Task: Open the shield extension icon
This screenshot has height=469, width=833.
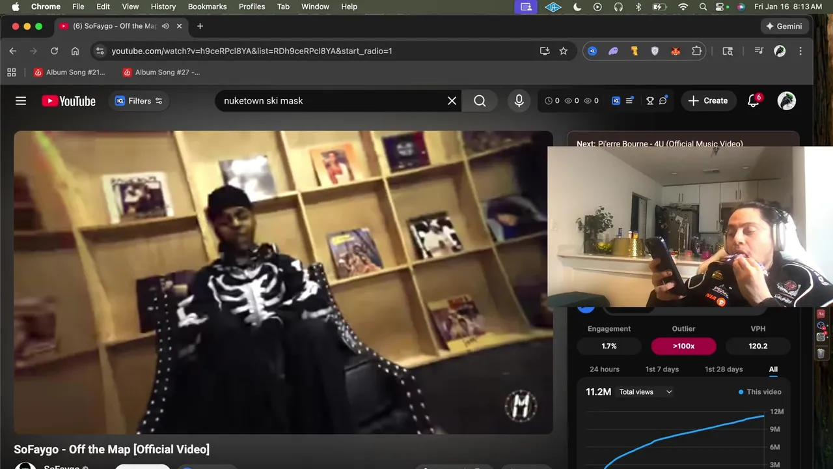Action: pyautogui.click(x=655, y=51)
